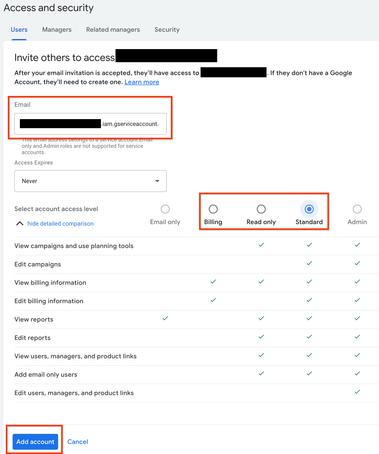
Task: Click the Access Expires dropdown arrow
Action: 157,181
